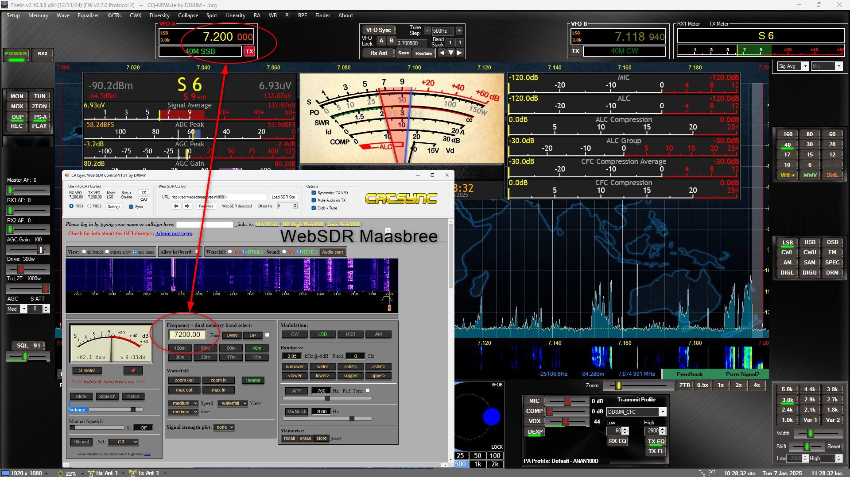The width and height of the screenshot is (850, 477).
Task: Lock VFO B with the B button
Action: coord(391,41)
